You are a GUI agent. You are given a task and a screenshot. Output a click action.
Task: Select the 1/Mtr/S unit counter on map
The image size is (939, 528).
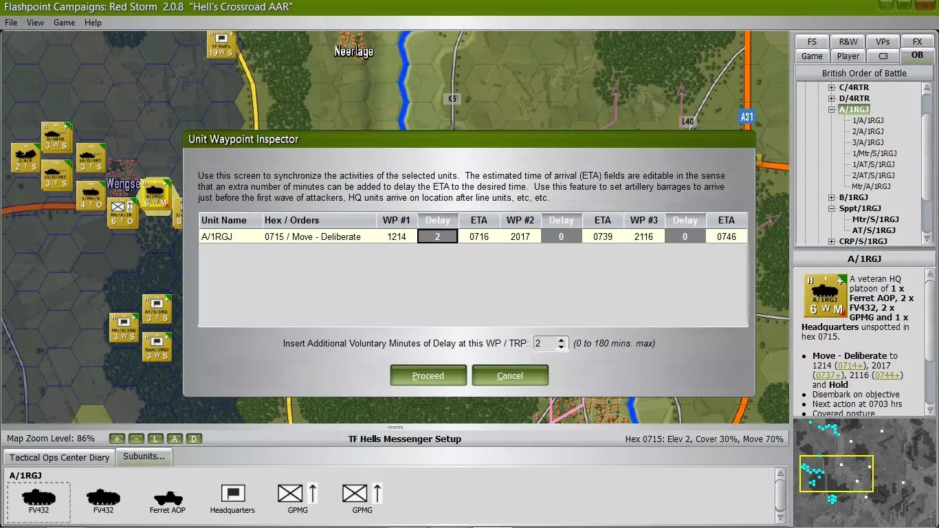[x=90, y=195]
